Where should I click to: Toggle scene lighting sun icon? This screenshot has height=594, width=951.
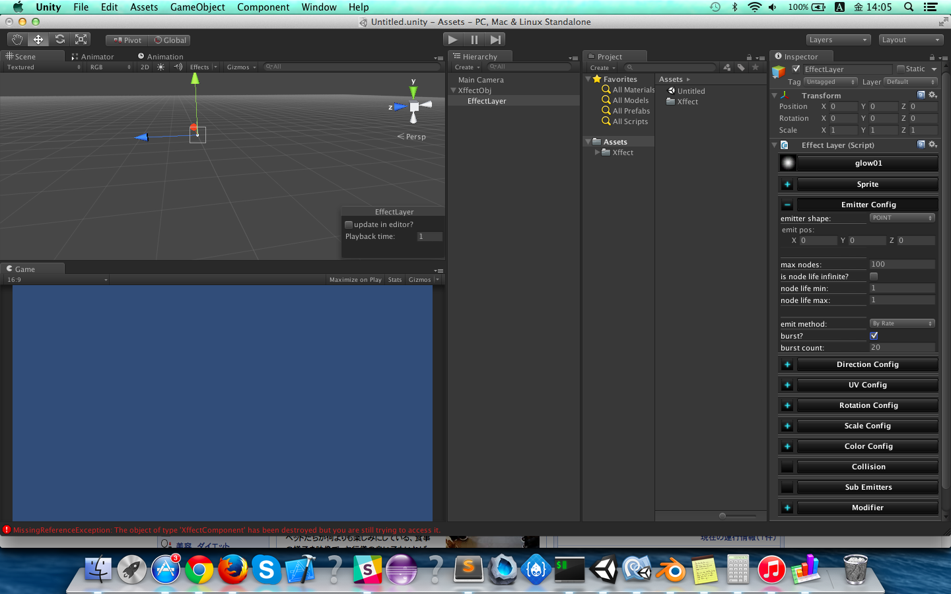click(160, 67)
